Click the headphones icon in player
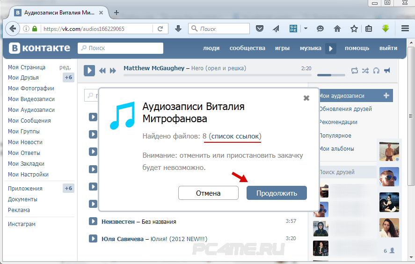This screenshot has height=264, width=415. tap(376, 71)
